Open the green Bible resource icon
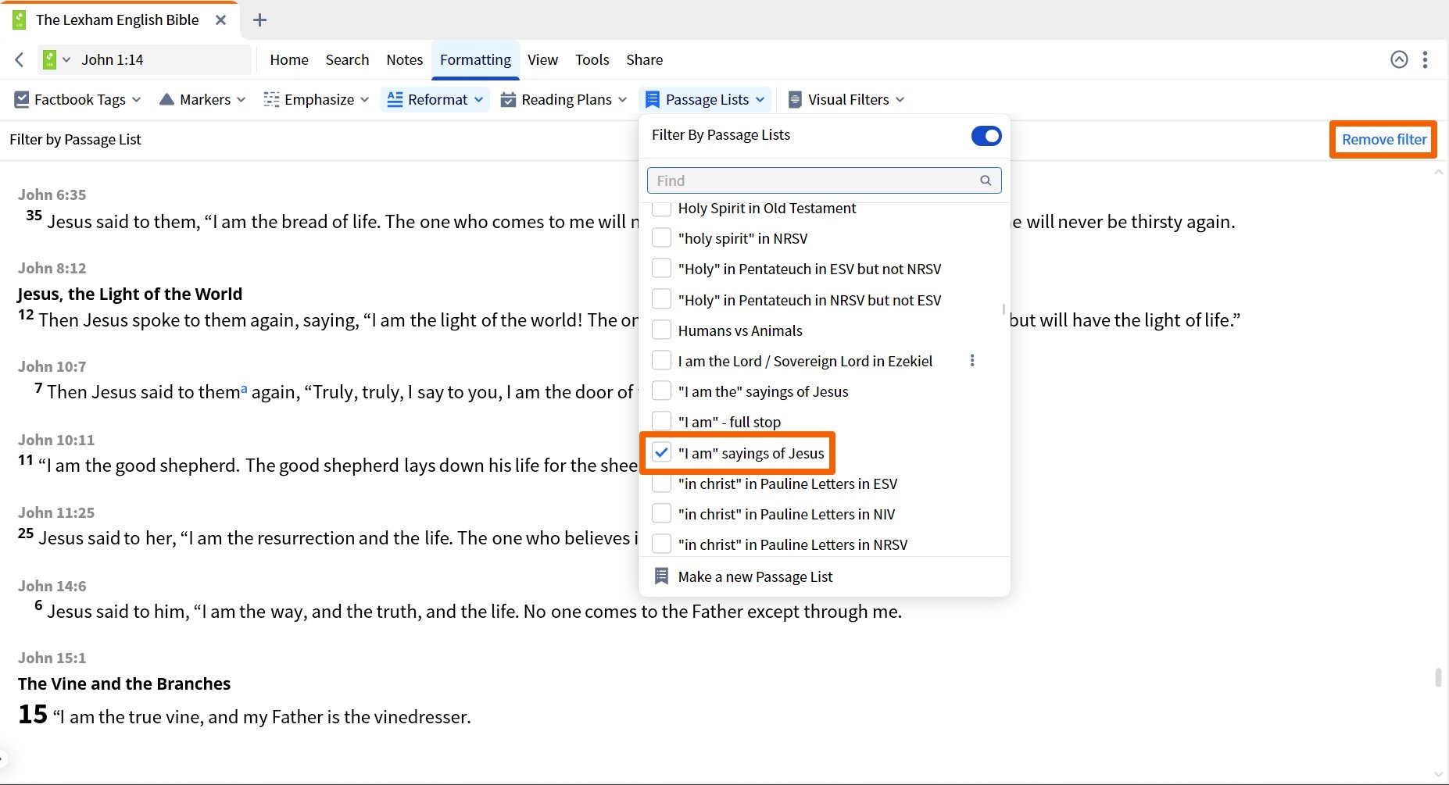 click(x=50, y=59)
